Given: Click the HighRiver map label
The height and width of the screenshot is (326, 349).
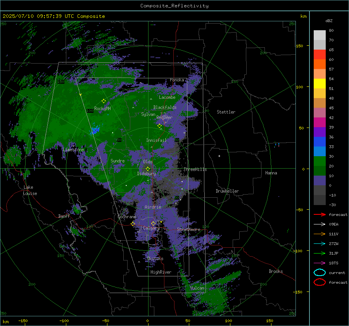Looking at the screenshot, I should [x=161, y=272].
